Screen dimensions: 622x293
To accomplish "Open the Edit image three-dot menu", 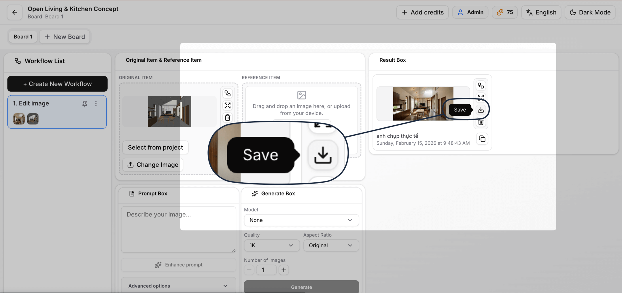I will click(96, 104).
